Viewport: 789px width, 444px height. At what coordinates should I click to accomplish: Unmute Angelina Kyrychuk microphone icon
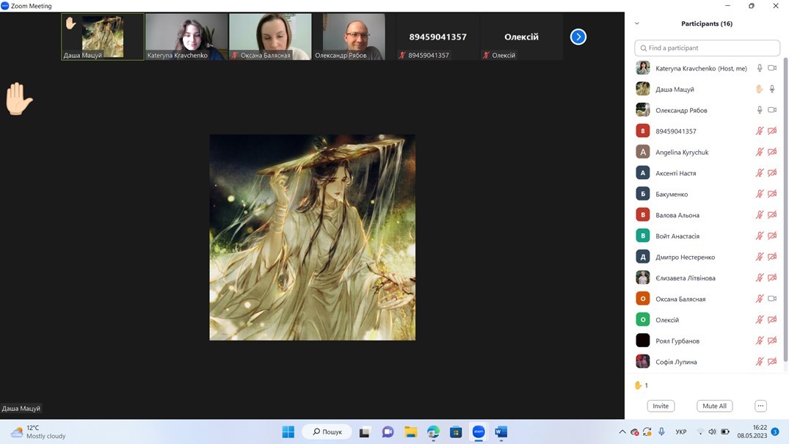(760, 152)
